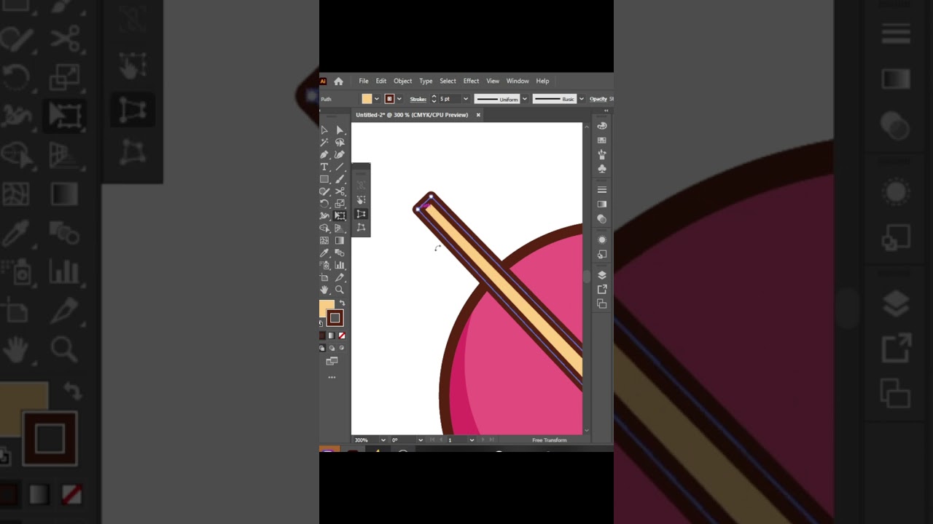Click Change Screen Mode button

[332, 361]
